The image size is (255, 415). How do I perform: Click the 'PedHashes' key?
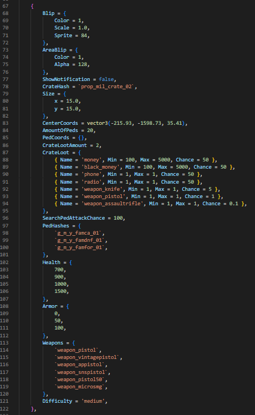click(56, 226)
